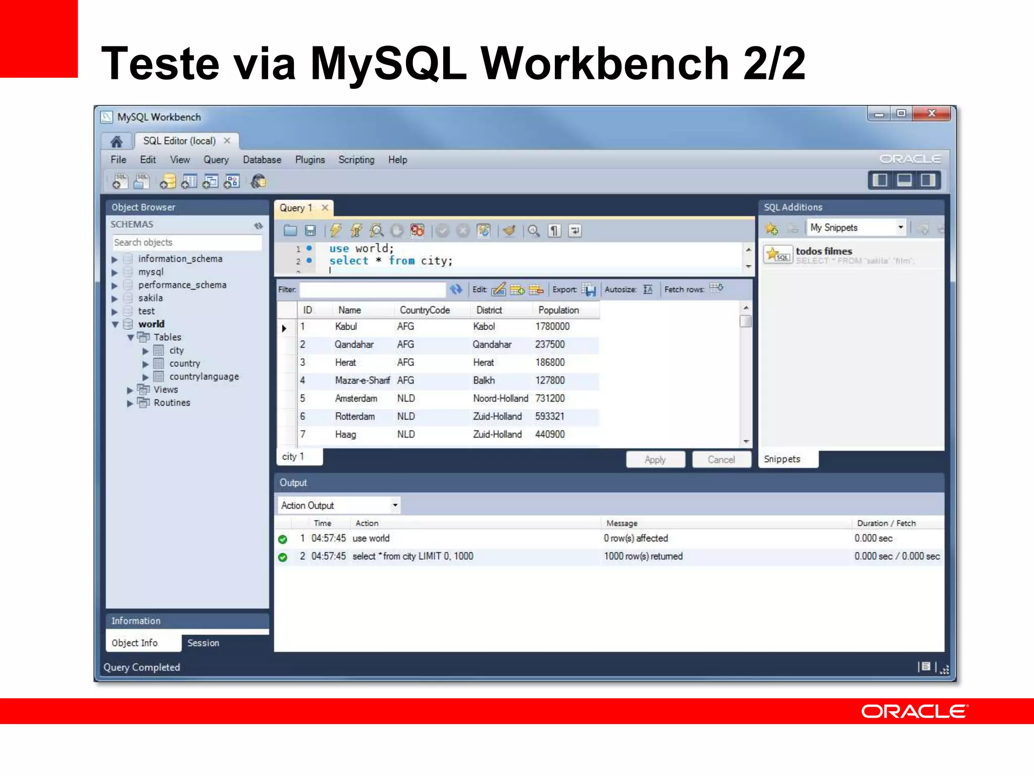
Task: Click Create new schema icon
Action: (167, 181)
